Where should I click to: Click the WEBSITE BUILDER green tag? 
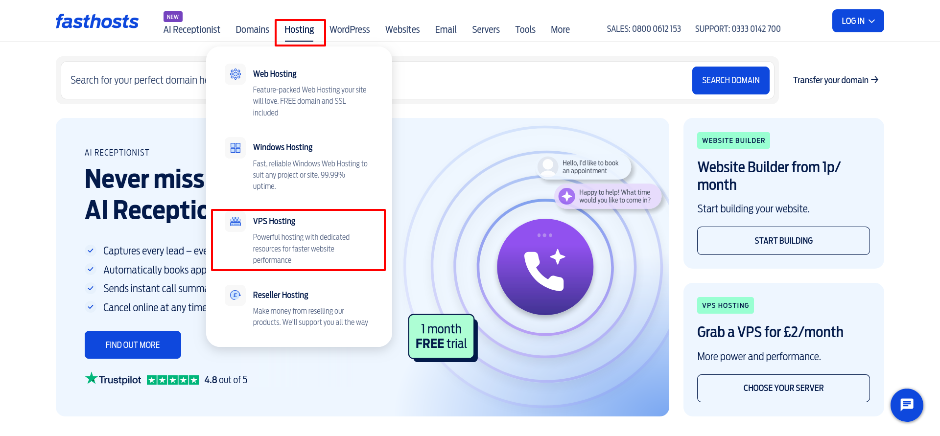[x=733, y=140]
